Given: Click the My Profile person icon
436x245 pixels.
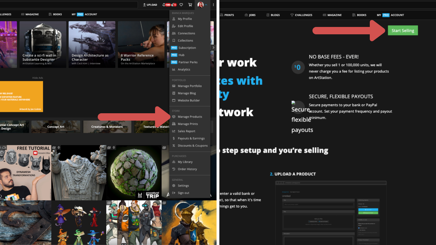Looking at the screenshot, I should click(174, 19).
